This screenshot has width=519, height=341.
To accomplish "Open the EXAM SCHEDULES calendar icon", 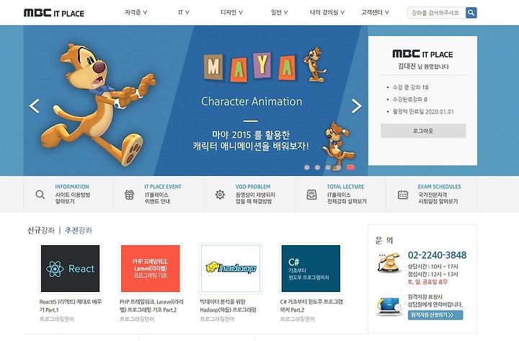I will tap(402, 195).
